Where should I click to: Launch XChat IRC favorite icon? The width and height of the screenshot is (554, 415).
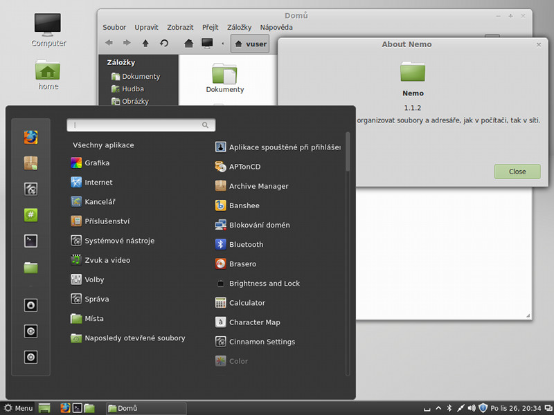coord(30,215)
